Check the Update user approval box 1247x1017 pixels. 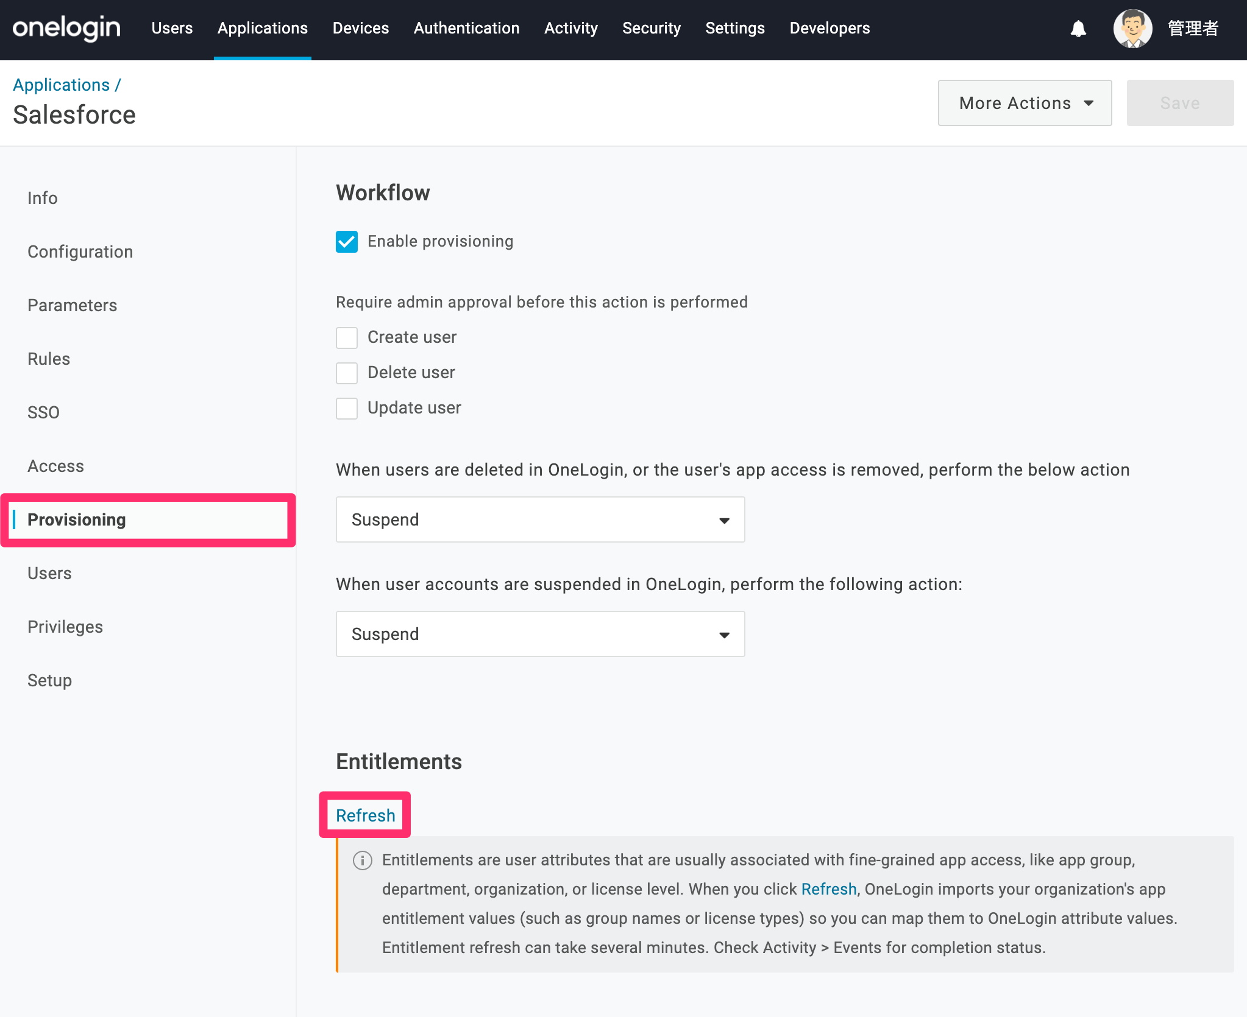click(347, 408)
